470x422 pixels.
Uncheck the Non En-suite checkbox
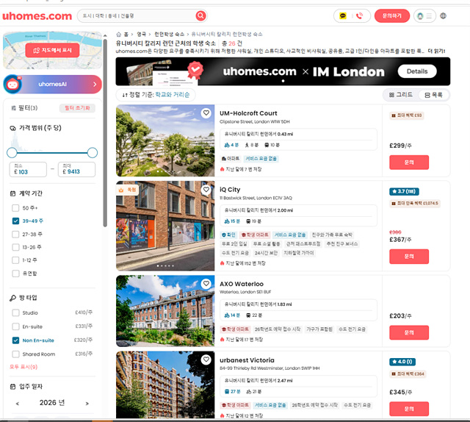pyautogui.click(x=16, y=340)
